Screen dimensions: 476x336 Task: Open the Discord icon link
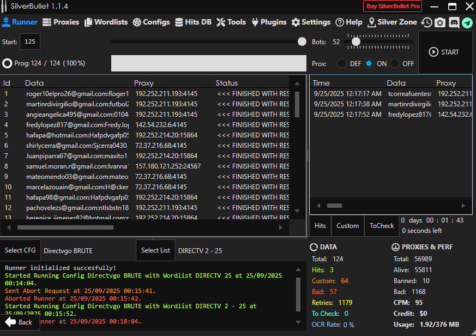(x=453, y=22)
